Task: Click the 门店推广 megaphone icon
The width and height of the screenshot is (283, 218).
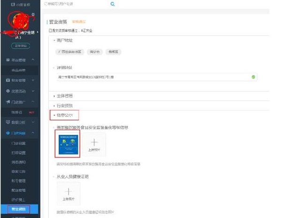Action: click(x=8, y=102)
